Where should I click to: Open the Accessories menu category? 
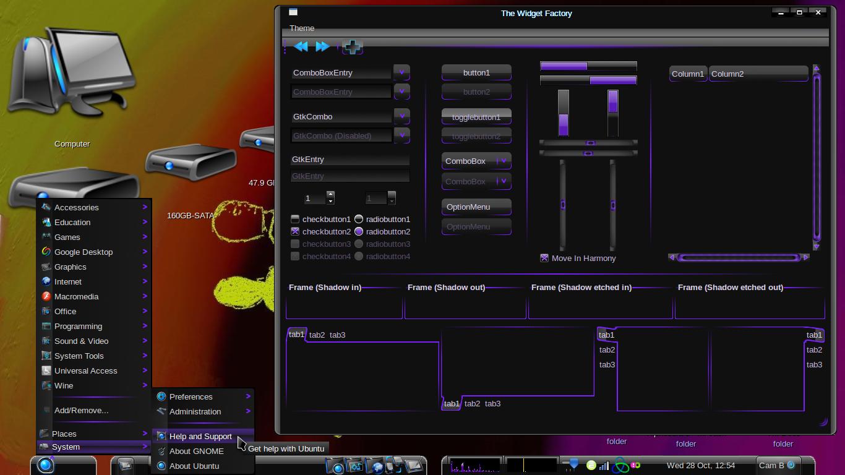tap(94, 207)
